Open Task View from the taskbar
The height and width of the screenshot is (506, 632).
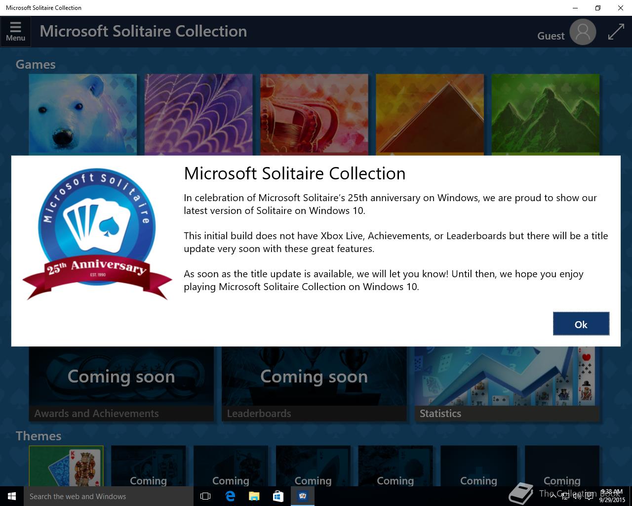pos(205,496)
